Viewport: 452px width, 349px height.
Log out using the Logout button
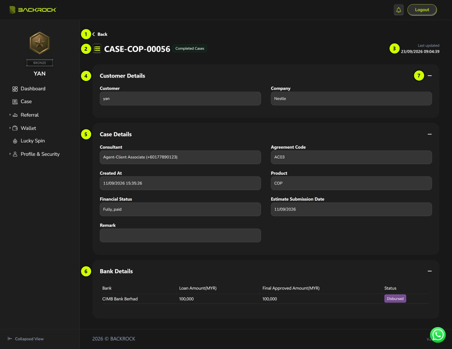click(422, 10)
